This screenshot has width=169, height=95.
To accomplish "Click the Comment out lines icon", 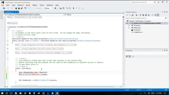I will [67, 8].
